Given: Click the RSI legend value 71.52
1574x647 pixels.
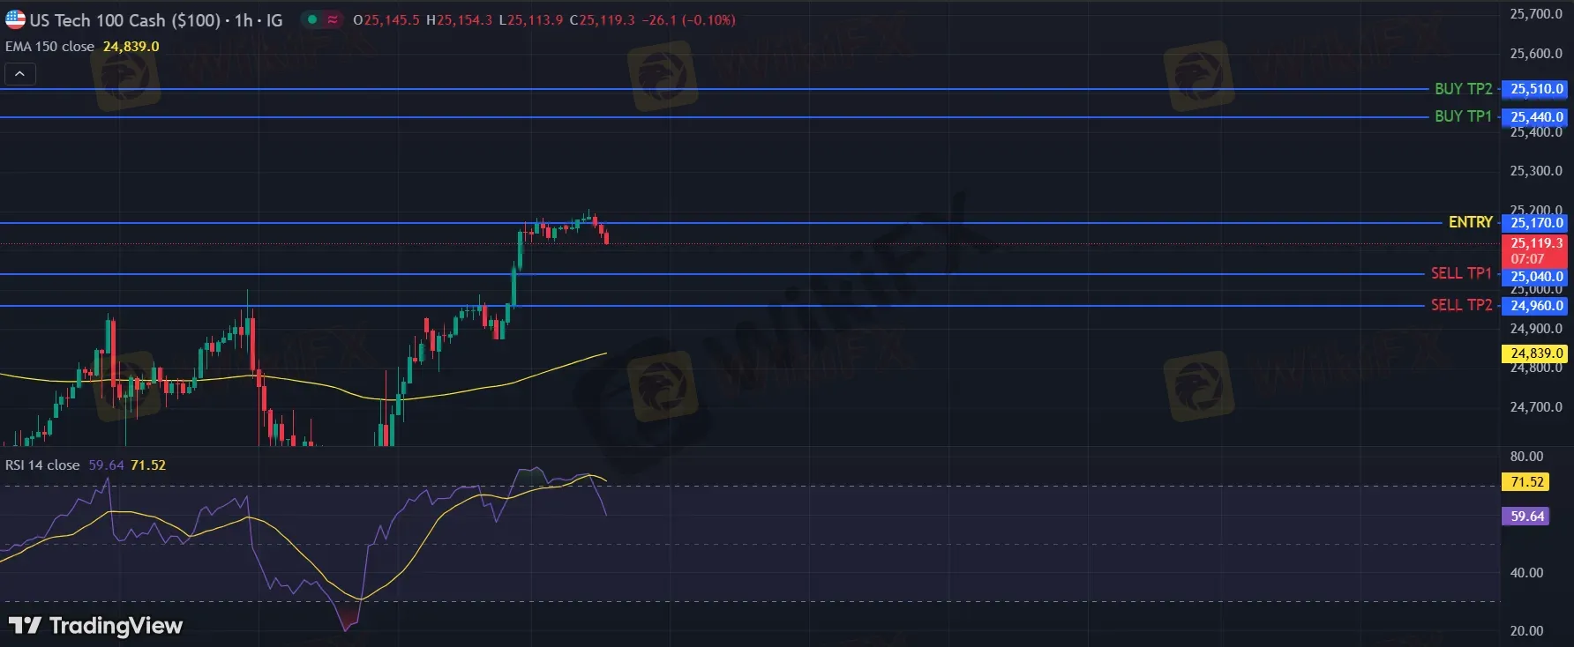Looking at the screenshot, I should 148,465.
